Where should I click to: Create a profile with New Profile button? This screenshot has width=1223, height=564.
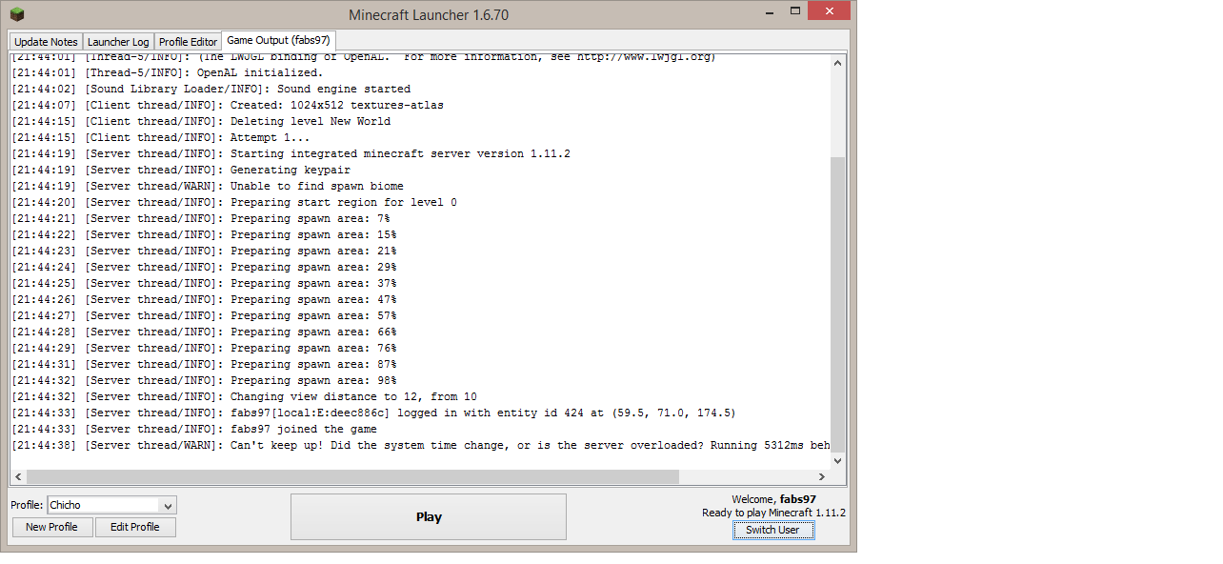pyautogui.click(x=51, y=527)
